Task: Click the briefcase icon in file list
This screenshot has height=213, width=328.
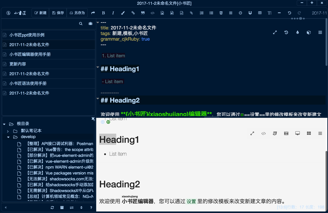Action: (x=90, y=24)
